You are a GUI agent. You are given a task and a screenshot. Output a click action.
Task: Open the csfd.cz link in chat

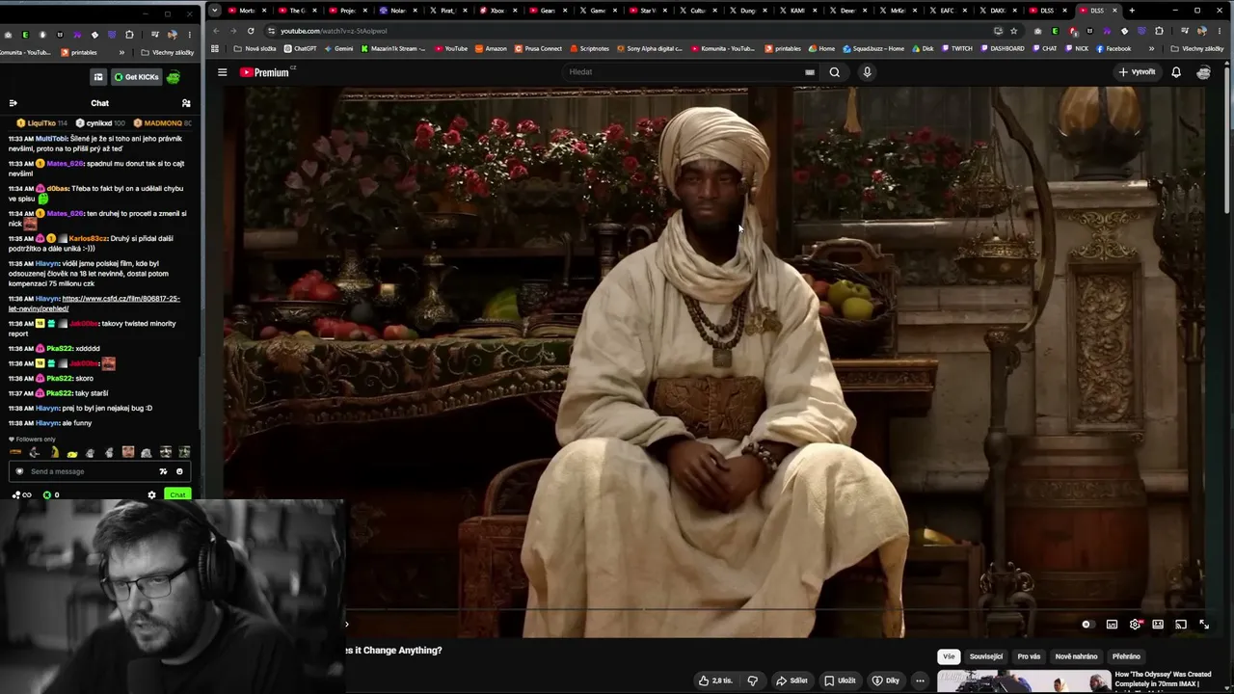(94, 304)
